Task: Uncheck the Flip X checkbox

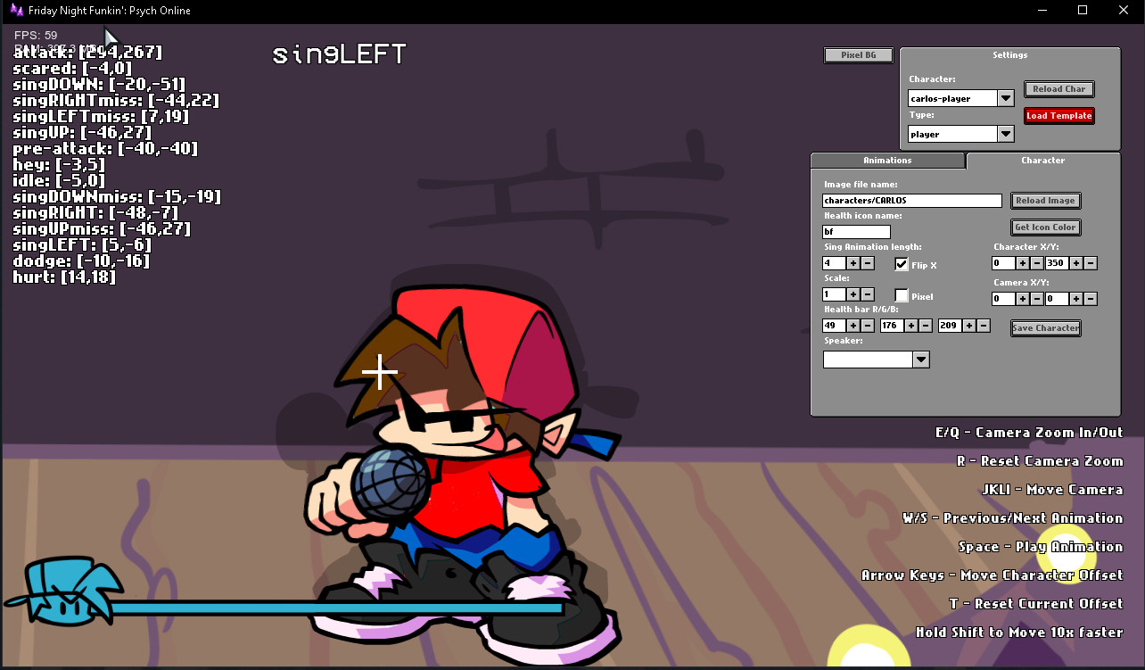Action: click(x=902, y=264)
